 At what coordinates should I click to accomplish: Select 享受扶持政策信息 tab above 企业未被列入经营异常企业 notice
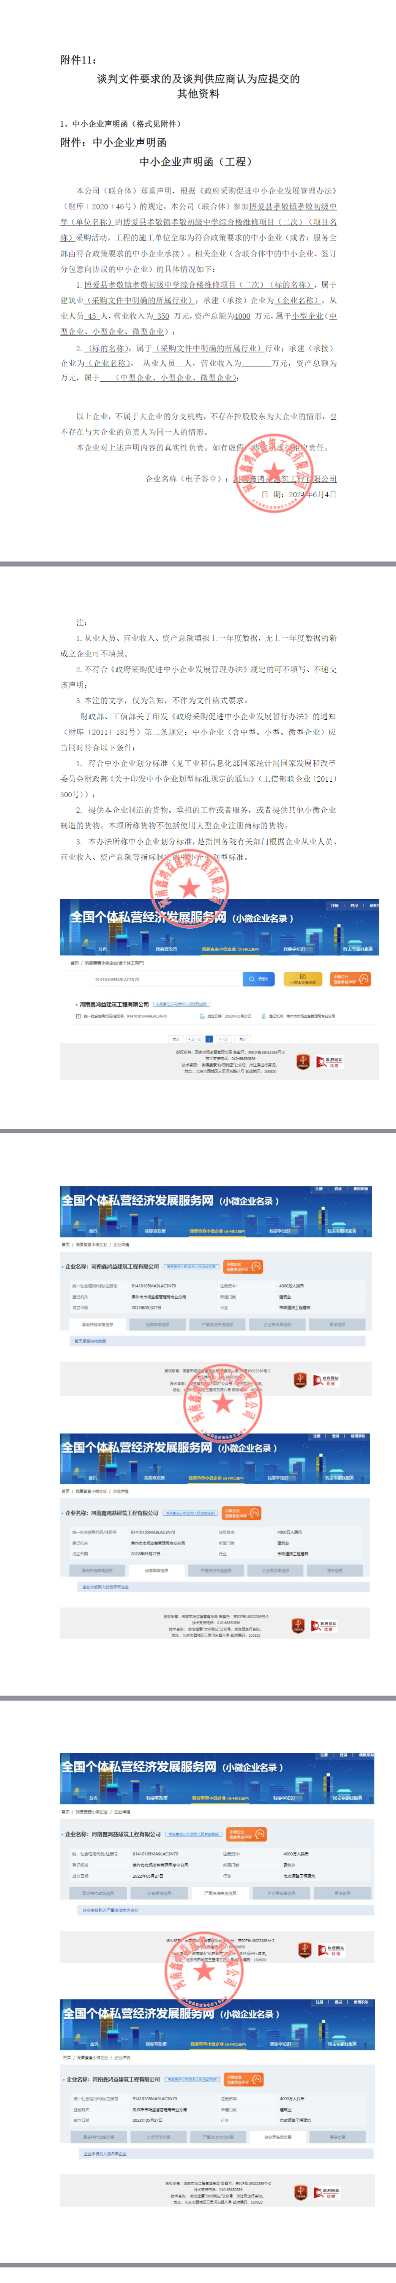(98, 1571)
